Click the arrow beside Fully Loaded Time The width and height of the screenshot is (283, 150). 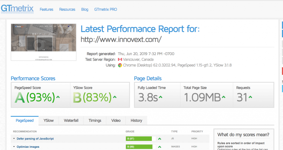pos(161,97)
